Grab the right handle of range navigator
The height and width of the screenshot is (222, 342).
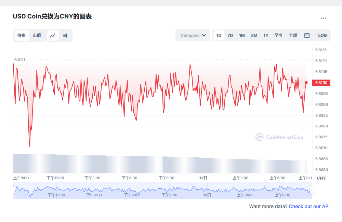point(312,190)
